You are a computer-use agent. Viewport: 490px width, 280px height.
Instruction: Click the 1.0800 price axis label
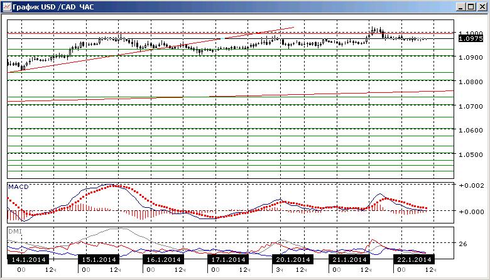pos(471,82)
